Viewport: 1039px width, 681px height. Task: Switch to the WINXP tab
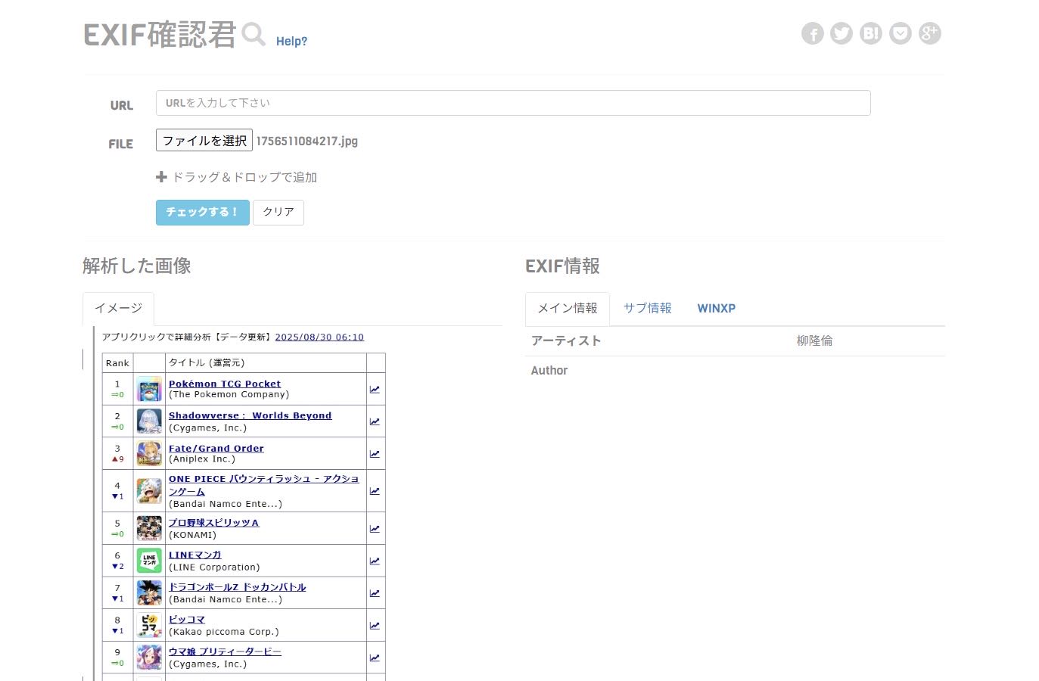716,308
